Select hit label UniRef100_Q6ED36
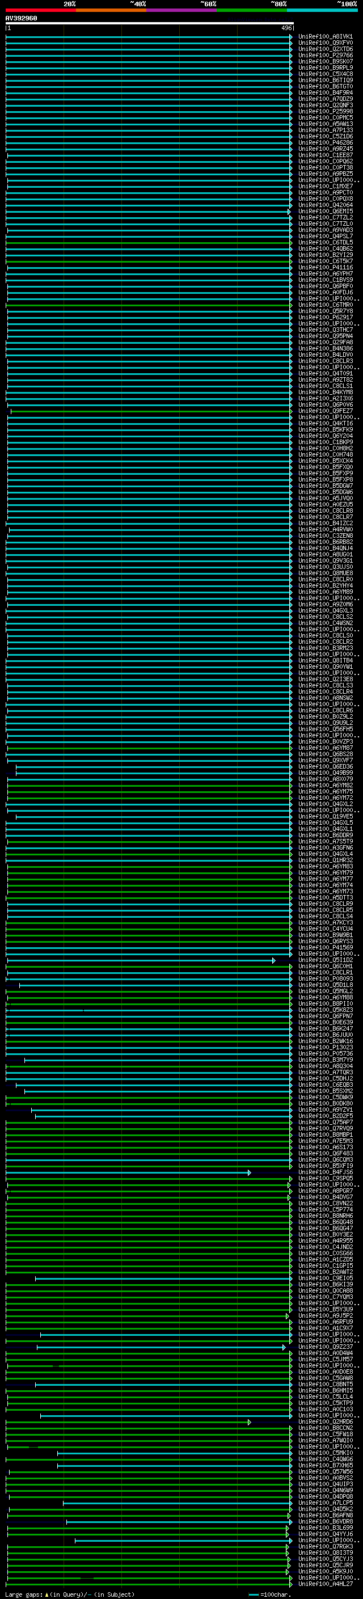Viewport: 363px width, 1599px height. click(325, 767)
